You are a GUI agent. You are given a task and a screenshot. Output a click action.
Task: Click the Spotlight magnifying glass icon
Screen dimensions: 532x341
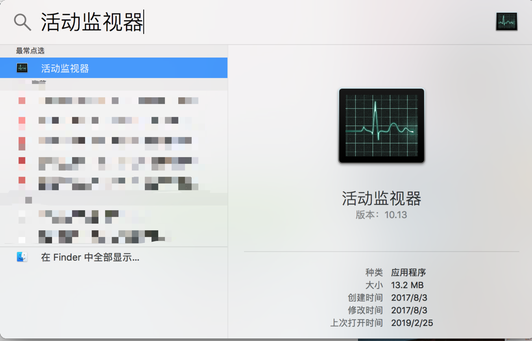click(22, 22)
